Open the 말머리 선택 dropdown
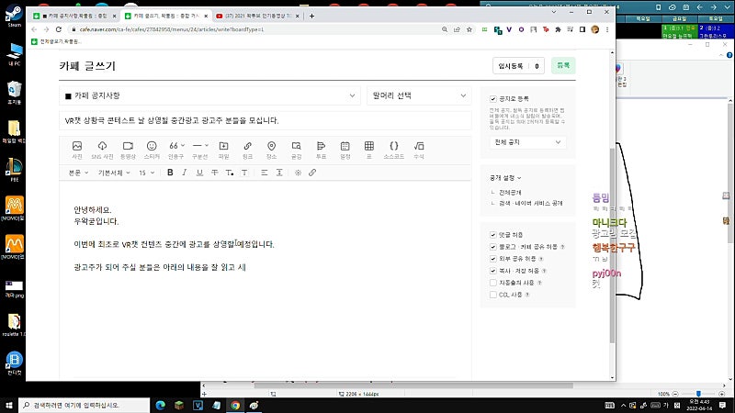Screen dimensions: 735x413 [x=419, y=95]
